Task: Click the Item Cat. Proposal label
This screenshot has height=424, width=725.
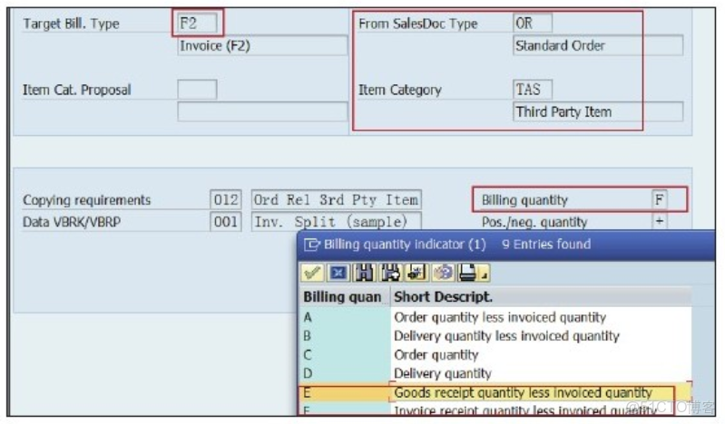Action: tap(77, 90)
